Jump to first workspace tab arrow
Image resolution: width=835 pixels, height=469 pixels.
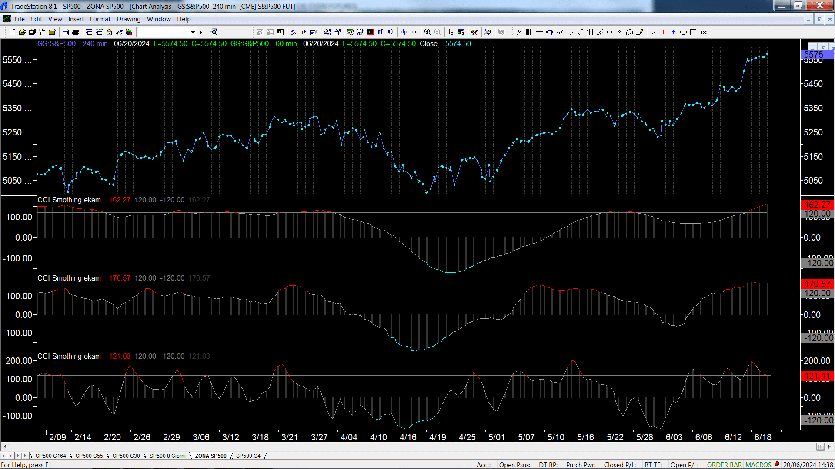point(3,456)
